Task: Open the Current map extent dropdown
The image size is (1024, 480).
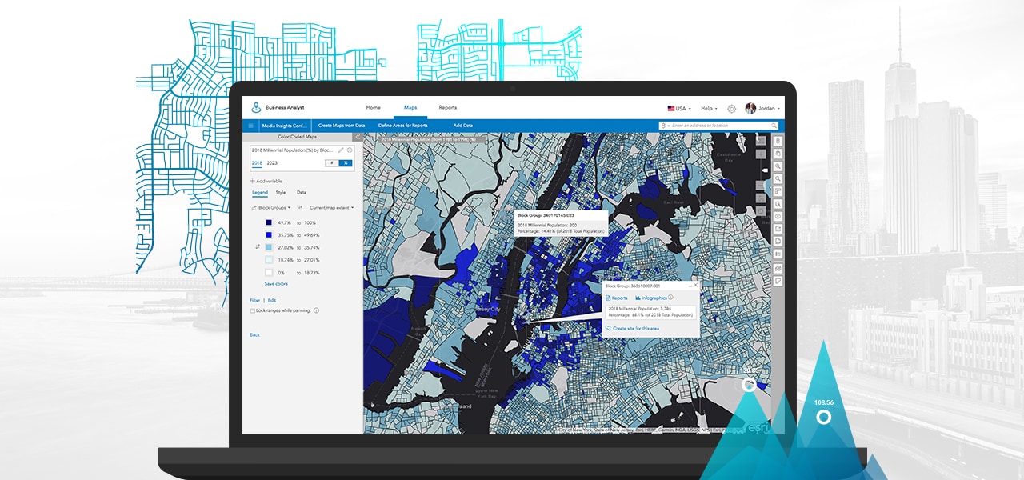Action: point(331,207)
